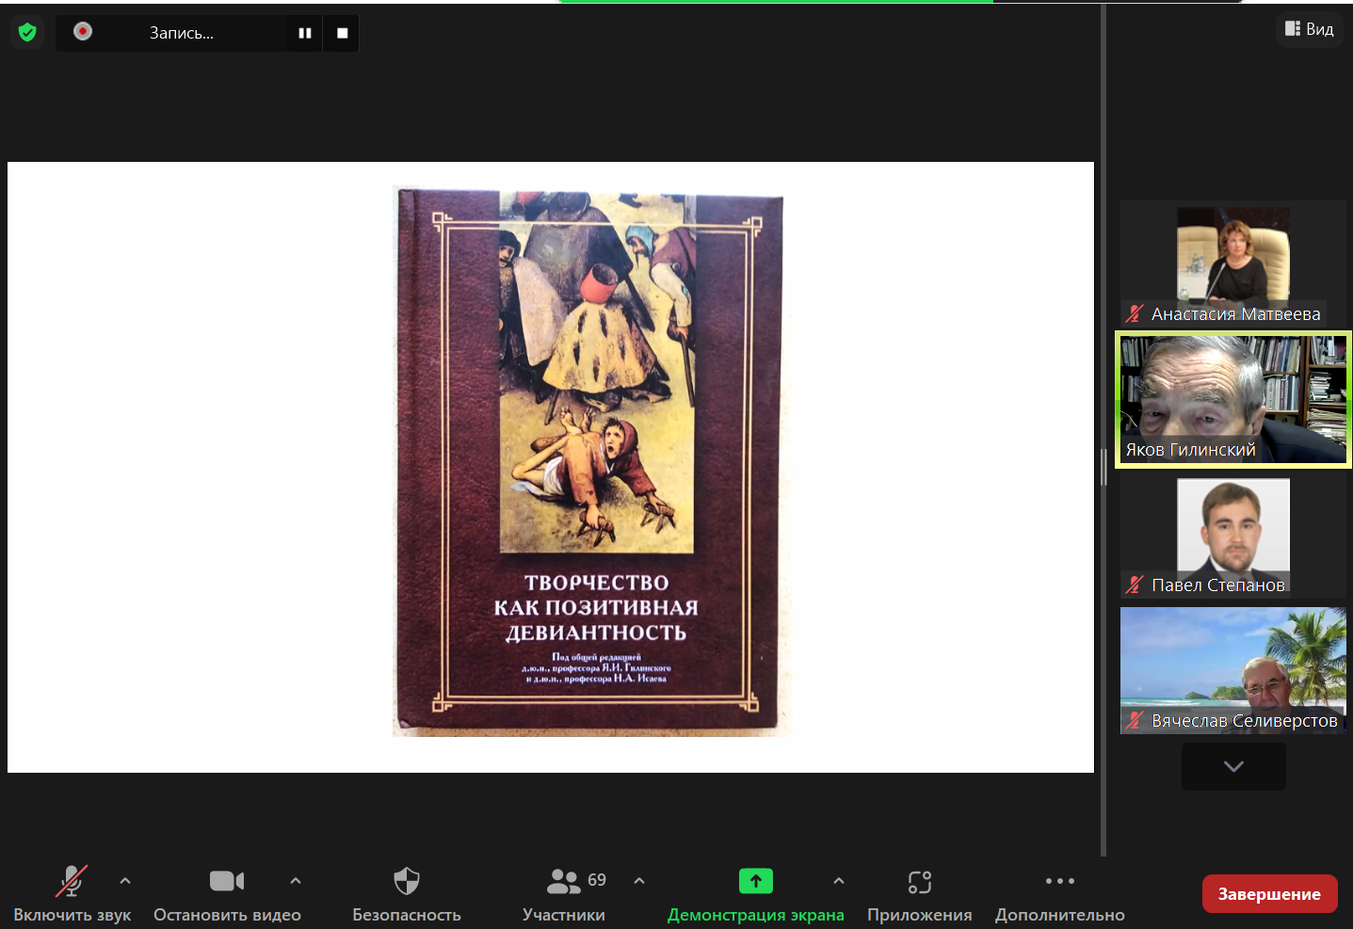
Task: Open the Безопасность security menu
Action: 407,893
